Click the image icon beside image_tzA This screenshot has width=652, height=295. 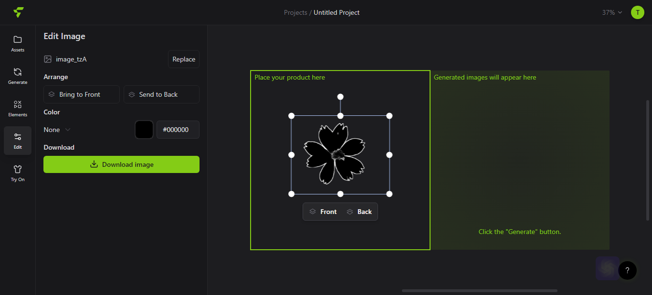pyautogui.click(x=48, y=59)
